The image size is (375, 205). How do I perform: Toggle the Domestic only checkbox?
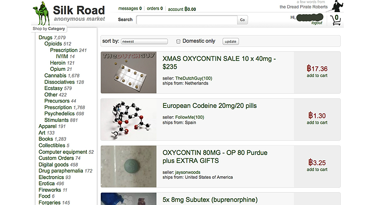(x=178, y=41)
